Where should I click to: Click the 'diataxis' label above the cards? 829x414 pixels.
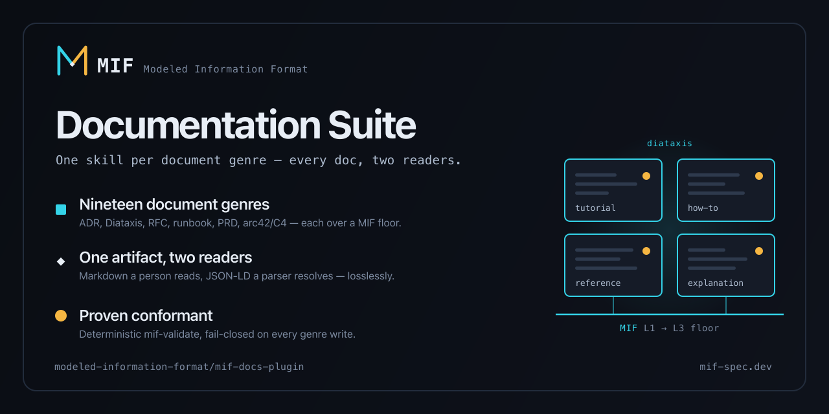(670, 144)
